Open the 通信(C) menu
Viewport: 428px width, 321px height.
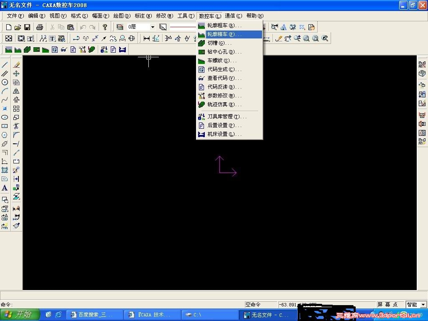pyautogui.click(x=233, y=16)
